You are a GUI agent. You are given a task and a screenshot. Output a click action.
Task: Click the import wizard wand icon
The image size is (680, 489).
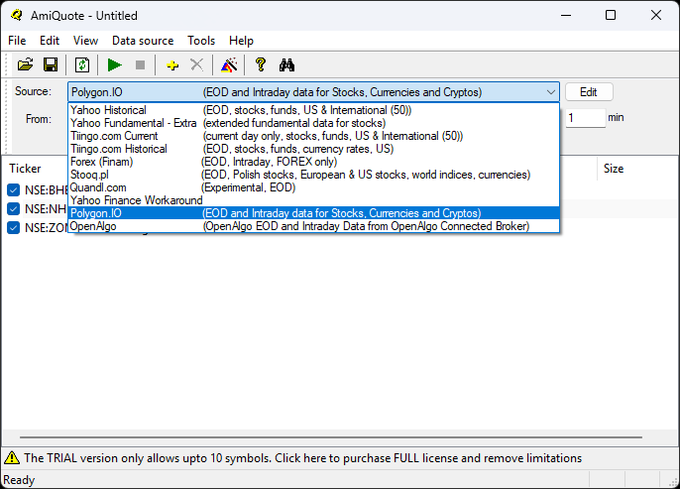point(229,65)
